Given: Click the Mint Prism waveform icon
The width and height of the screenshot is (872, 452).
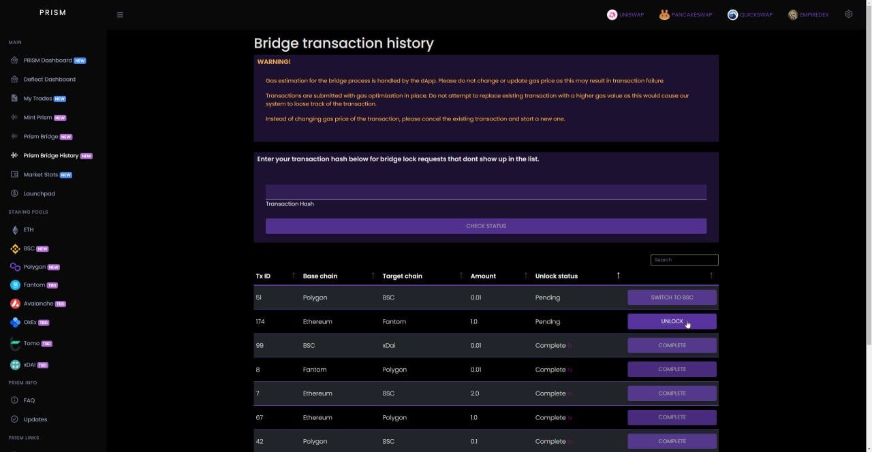Looking at the screenshot, I should tap(15, 117).
